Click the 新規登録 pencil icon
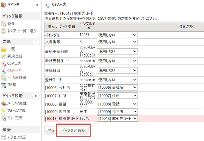The height and width of the screenshot is (141, 204). click(3, 56)
